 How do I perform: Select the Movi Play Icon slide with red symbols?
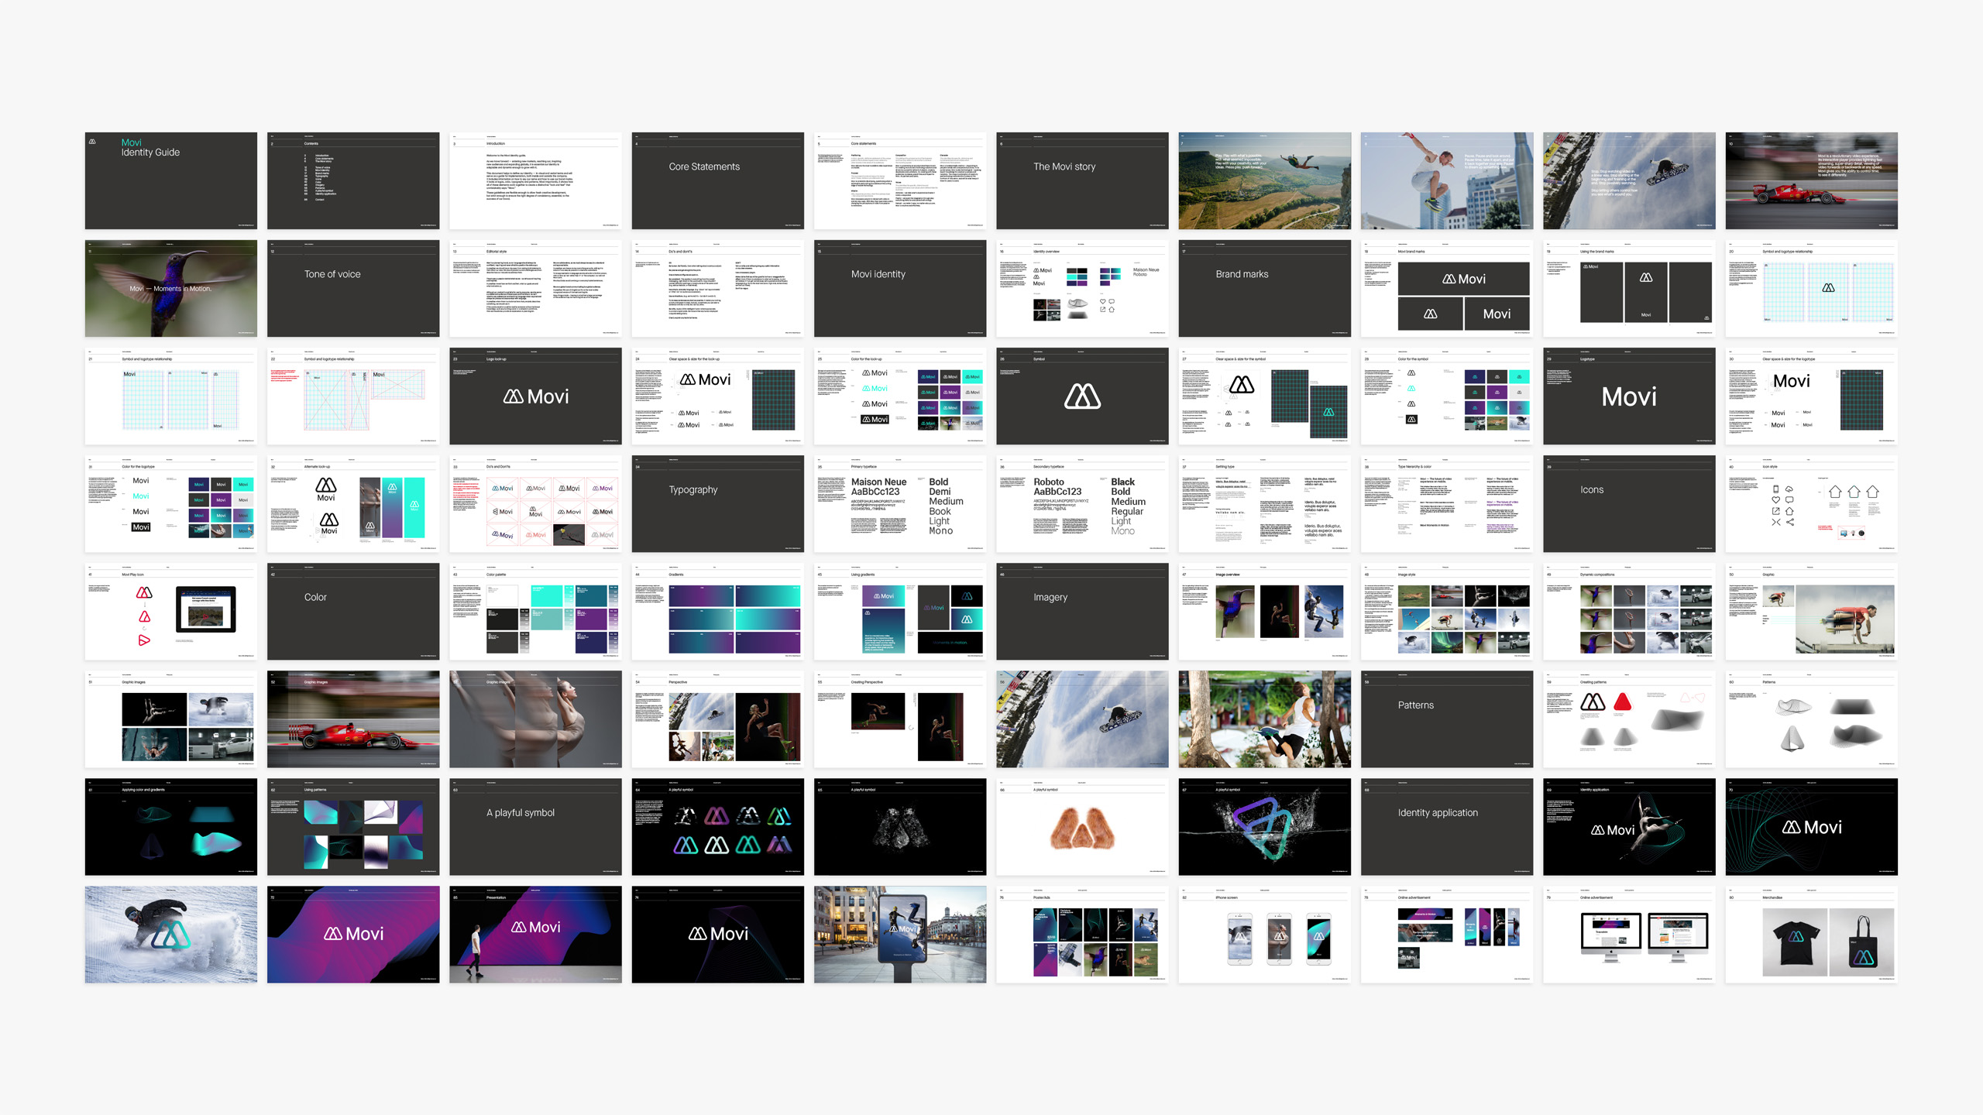point(170,611)
